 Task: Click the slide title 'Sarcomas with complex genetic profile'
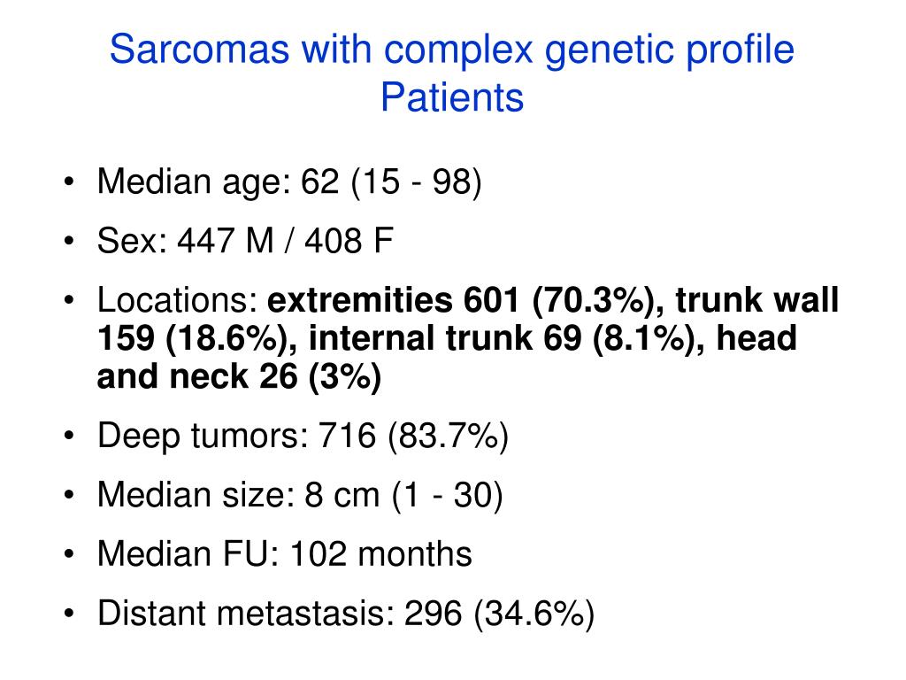coord(452,50)
